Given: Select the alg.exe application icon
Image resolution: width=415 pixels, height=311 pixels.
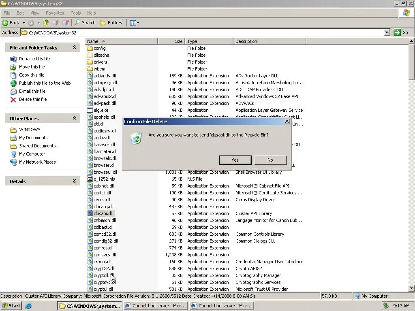Looking at the screenshot, I should pyautogui.click(x=90, y=110).
